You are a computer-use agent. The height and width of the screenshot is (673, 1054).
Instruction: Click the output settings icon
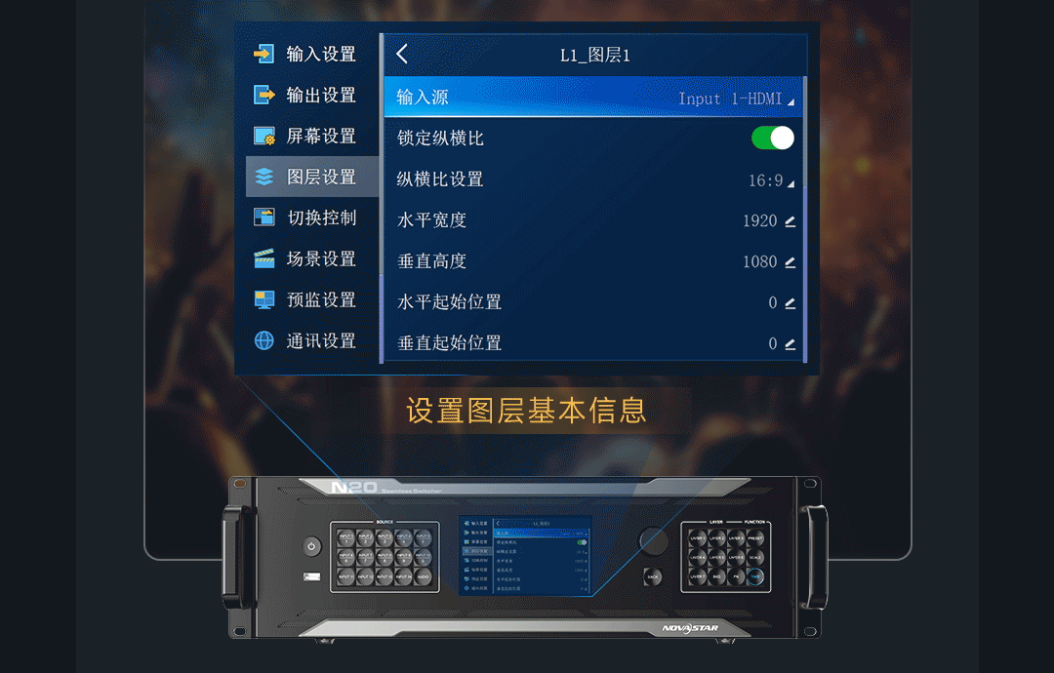(x=264, y=95)
